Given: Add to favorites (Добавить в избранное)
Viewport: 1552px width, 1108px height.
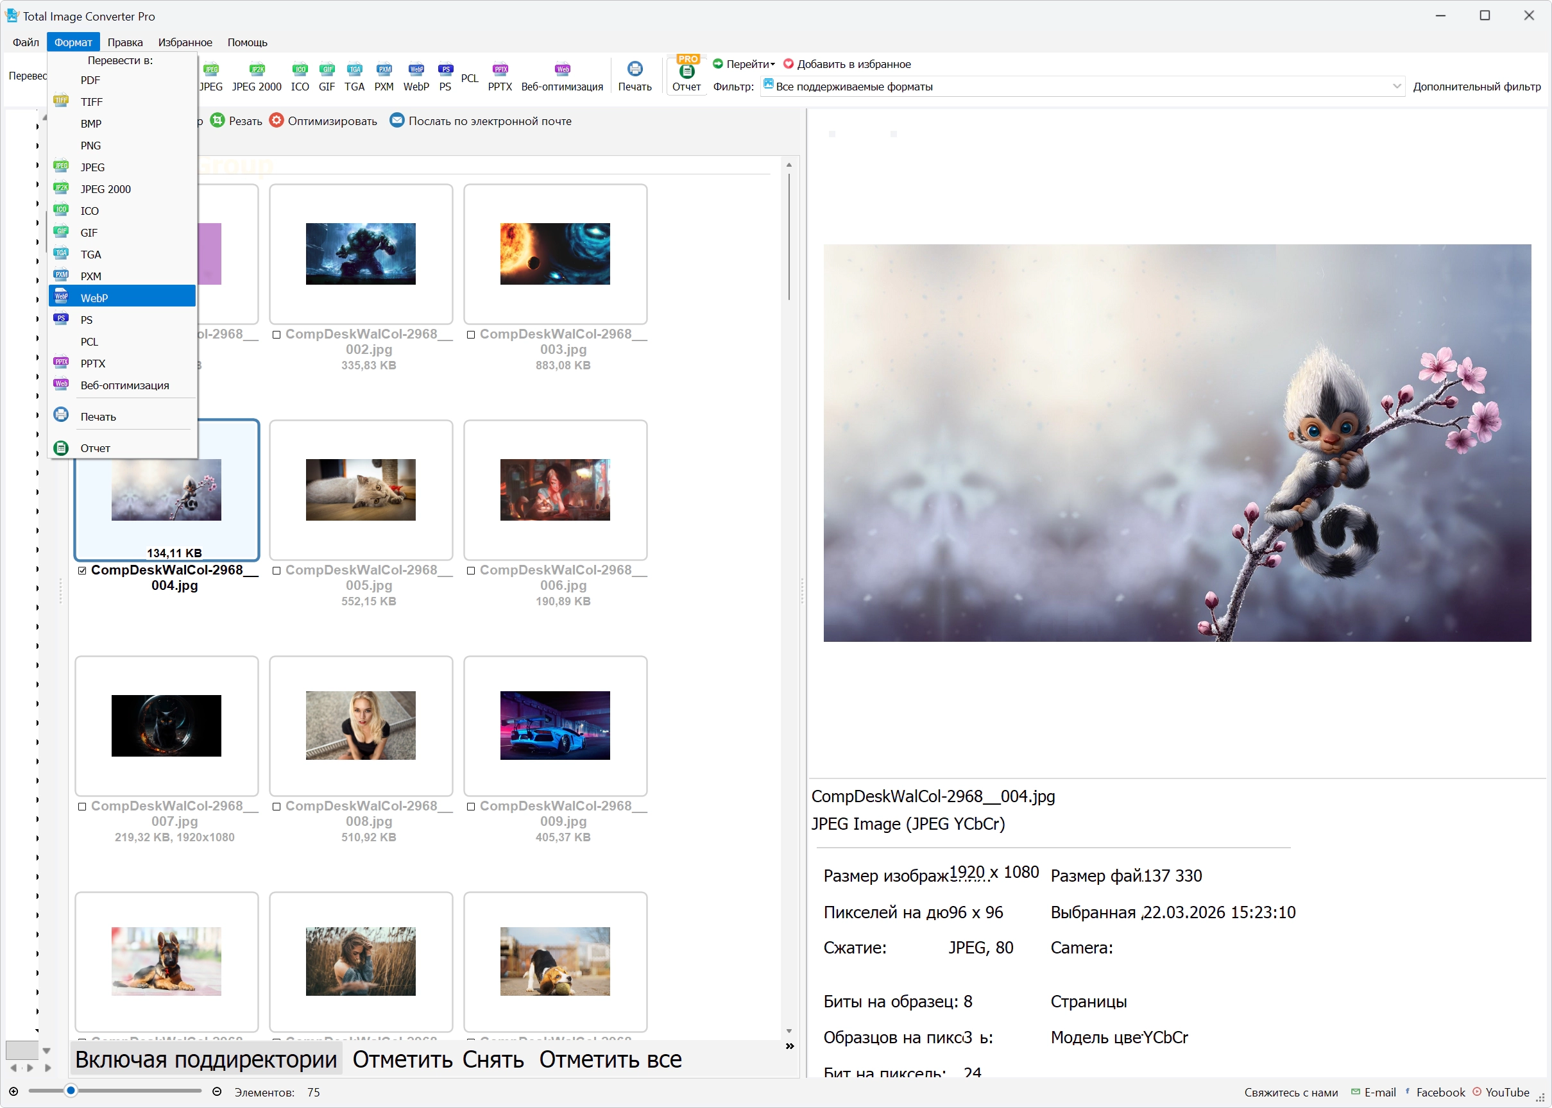Looking at the screenshot, I should (846, 64).
